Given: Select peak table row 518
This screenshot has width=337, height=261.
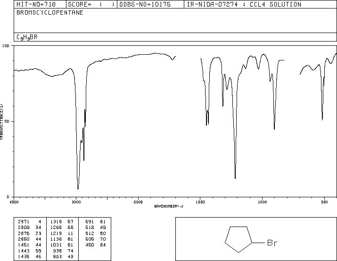Looking at the screenshot, I should [x=96, y=227].
